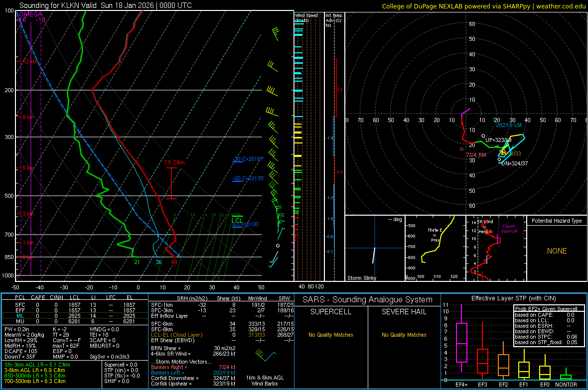Click the 'SFC-6km' shear row label
588x390 pixels.
click(x=161, y=324)
